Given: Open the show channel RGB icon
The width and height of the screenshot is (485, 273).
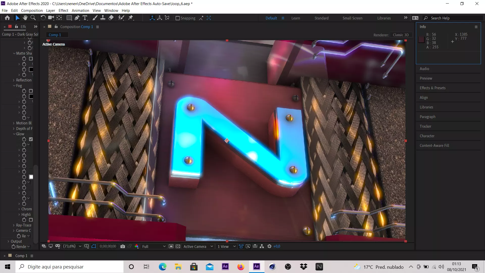Looking at the screenshot, I should [x=137, y=246].
